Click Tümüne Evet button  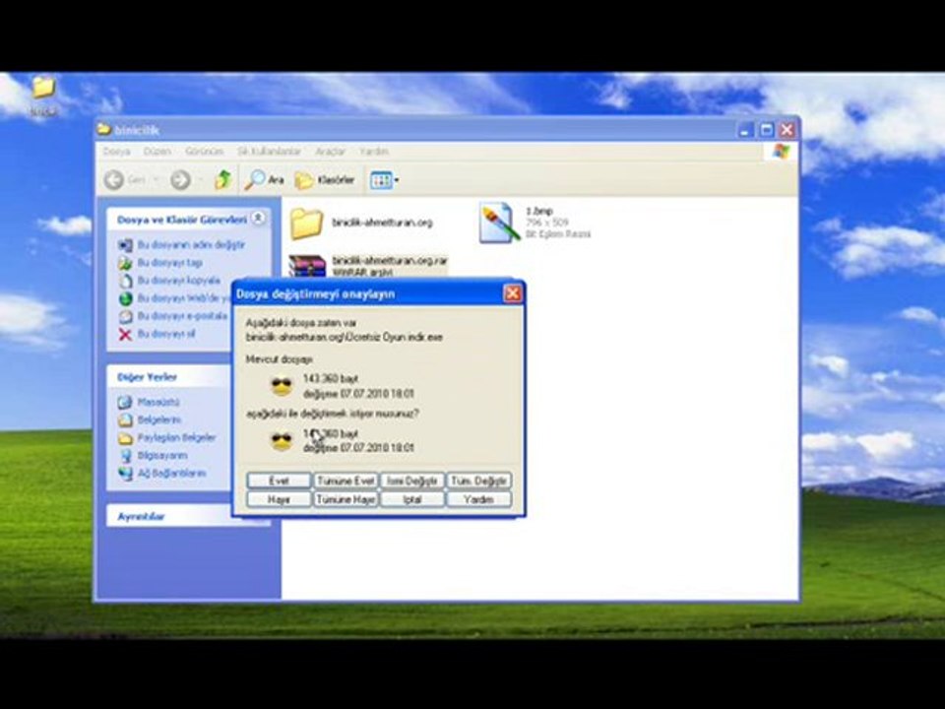point(346,481)
